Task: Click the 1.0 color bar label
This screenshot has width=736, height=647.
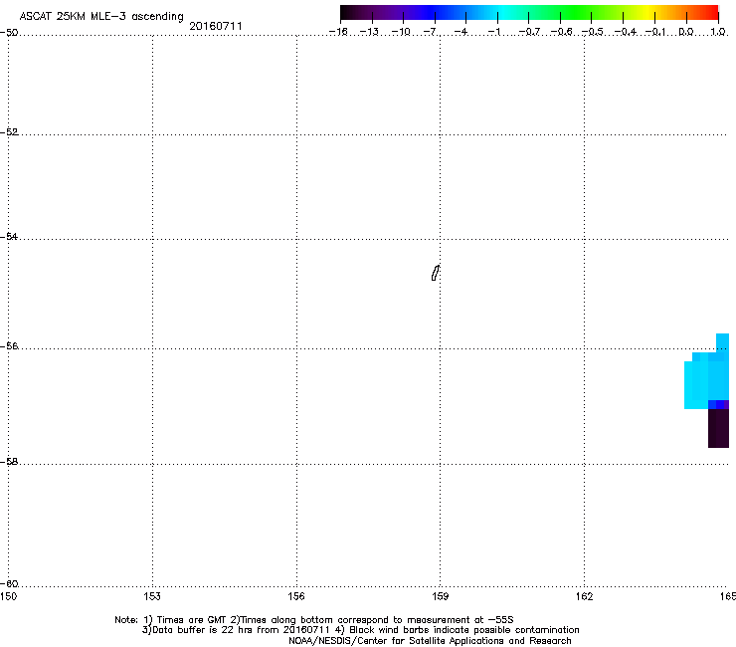Action: click(718, 32)
